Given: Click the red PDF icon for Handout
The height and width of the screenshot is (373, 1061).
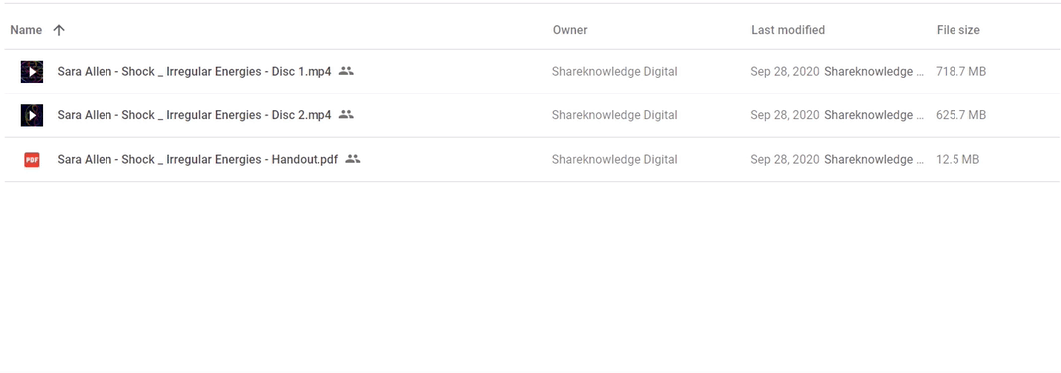Looking at the screenshot, I should point(32,160).
